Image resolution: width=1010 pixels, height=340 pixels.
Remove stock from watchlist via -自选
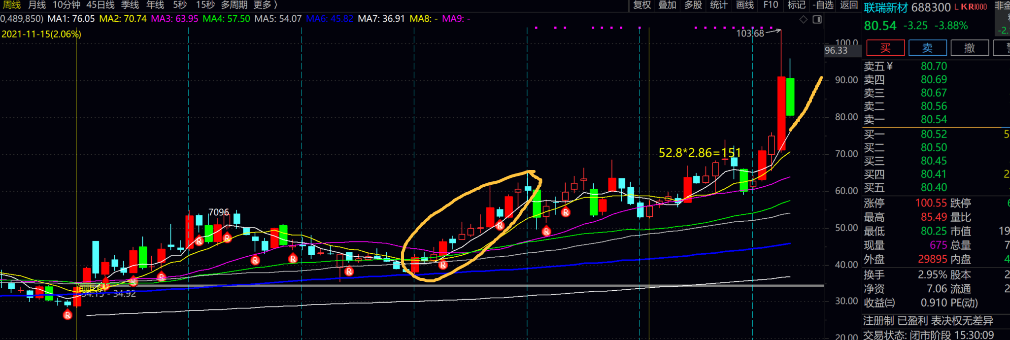pyautogui.click(x=823, y=5)
